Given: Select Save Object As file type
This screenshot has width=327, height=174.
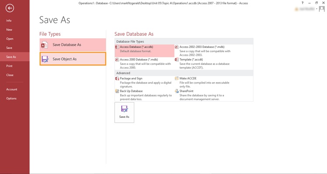Looking at the screenshot, I should pos(73,59).
